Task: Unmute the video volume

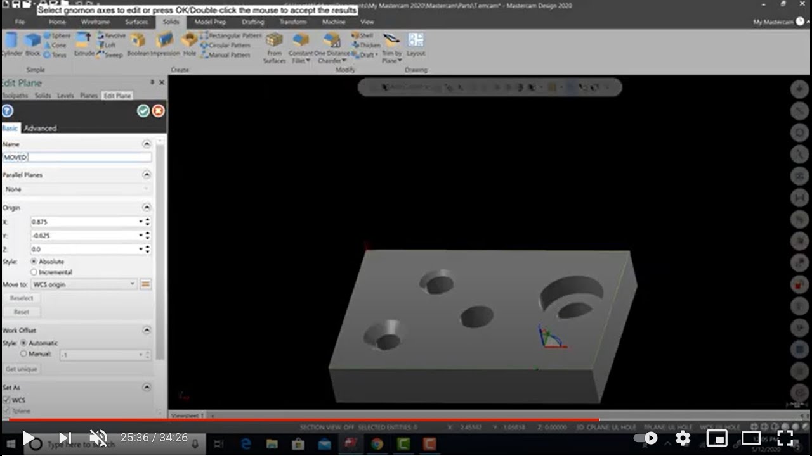Action: (x=98, y=438)
